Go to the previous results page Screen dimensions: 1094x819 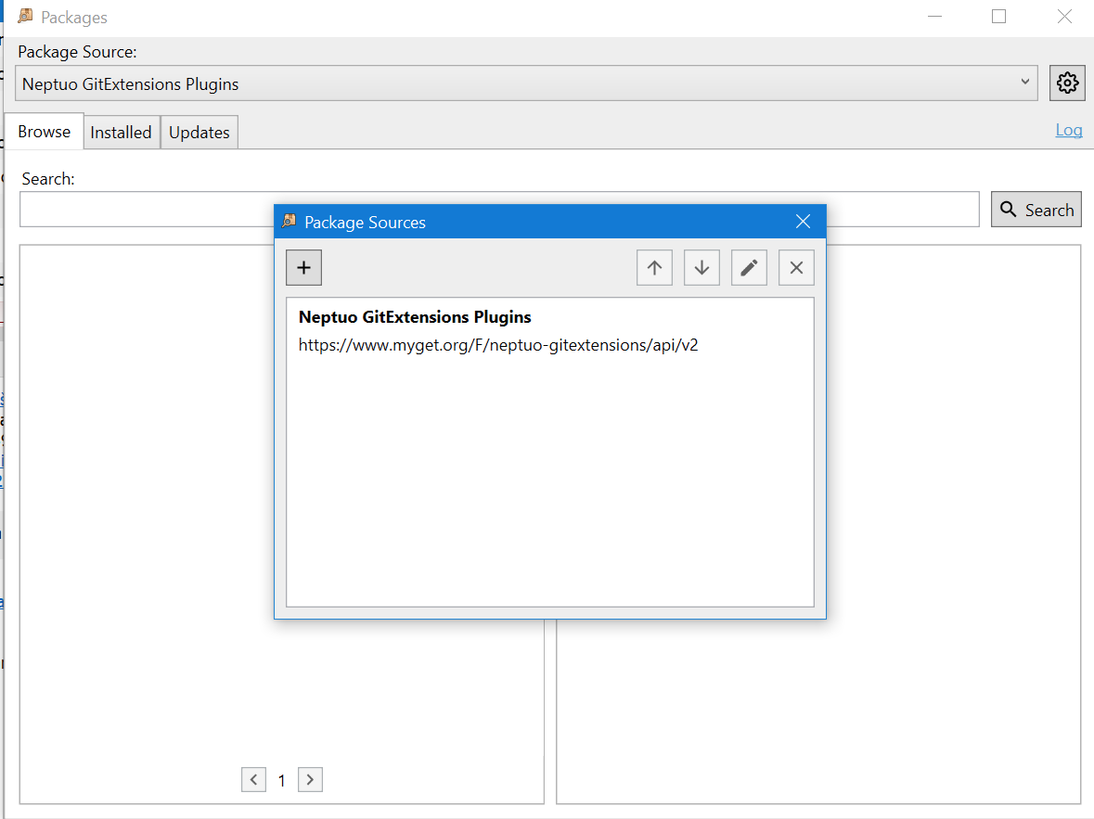pos(253,779)
